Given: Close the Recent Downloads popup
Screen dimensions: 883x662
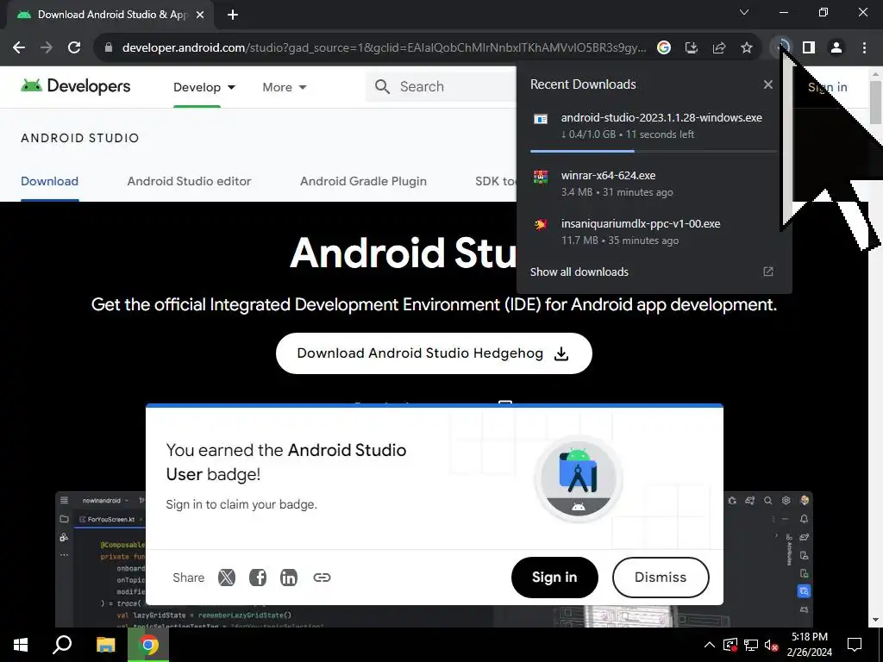Looking at the screenshot, I should (x=768, y=84).
